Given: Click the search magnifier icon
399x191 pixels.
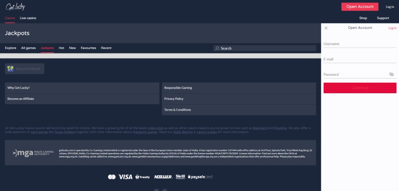Looking at the screenshot, I should (217, 48).
